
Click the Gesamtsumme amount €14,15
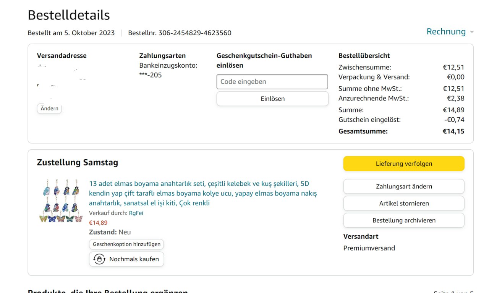[453, 131]
